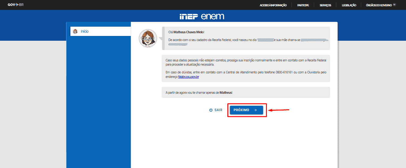Screen dimensions: 406x168
Task: Click the Receita Federal data correction notice
Action: coord(246,68)
